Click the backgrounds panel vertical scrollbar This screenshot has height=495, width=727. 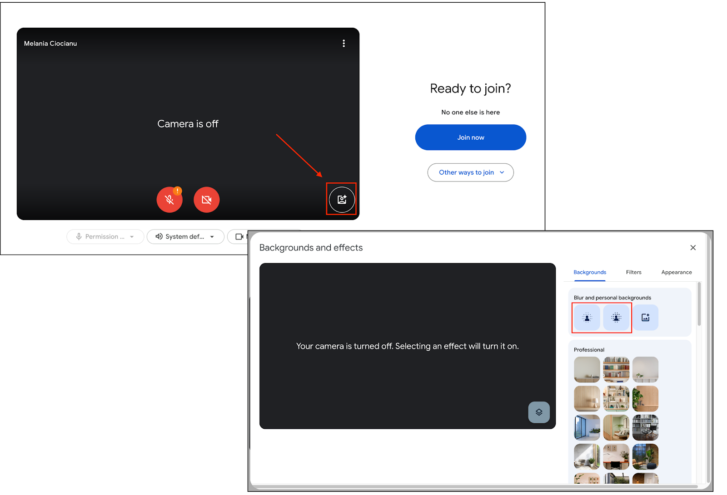(699, 304)
